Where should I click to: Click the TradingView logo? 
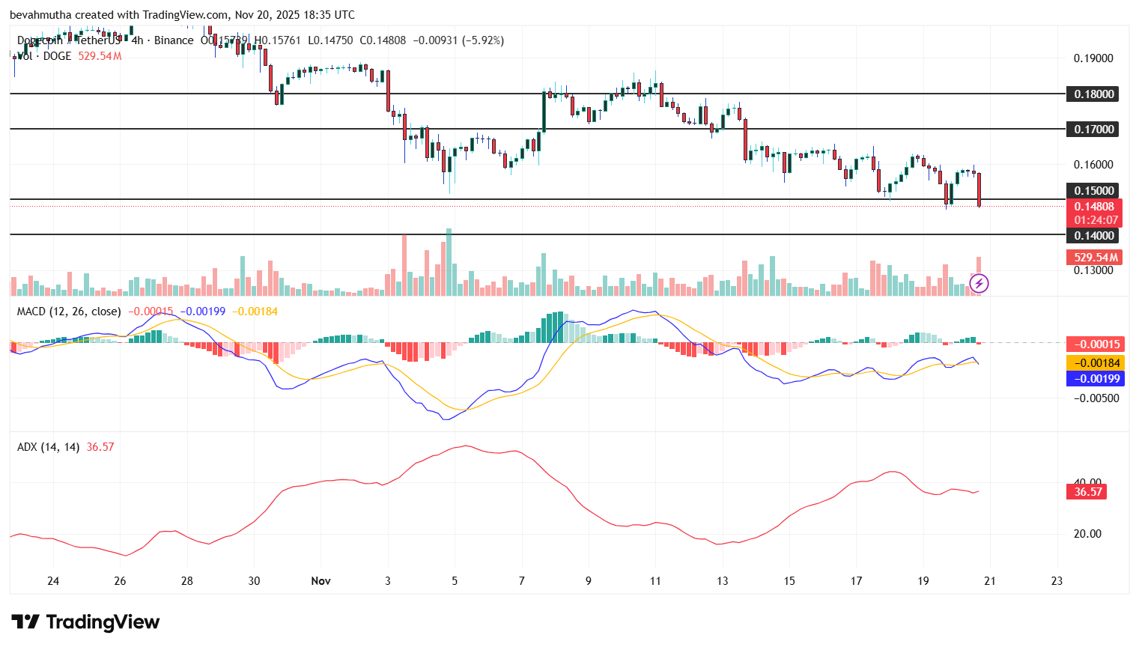pyautogui.click(x=85, y=622)
